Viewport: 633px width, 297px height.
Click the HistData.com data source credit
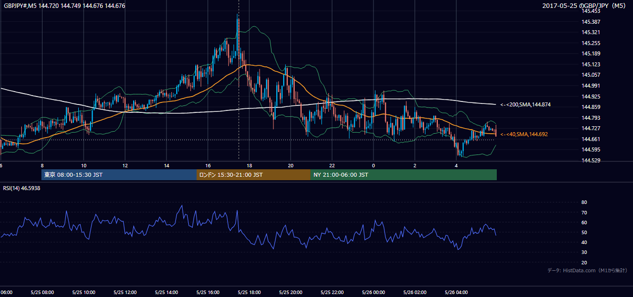pyautogui.click(x=587, y=271)
